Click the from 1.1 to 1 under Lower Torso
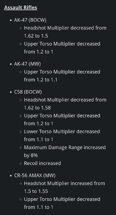Screen dimensions: 116x215 (38, 139)
